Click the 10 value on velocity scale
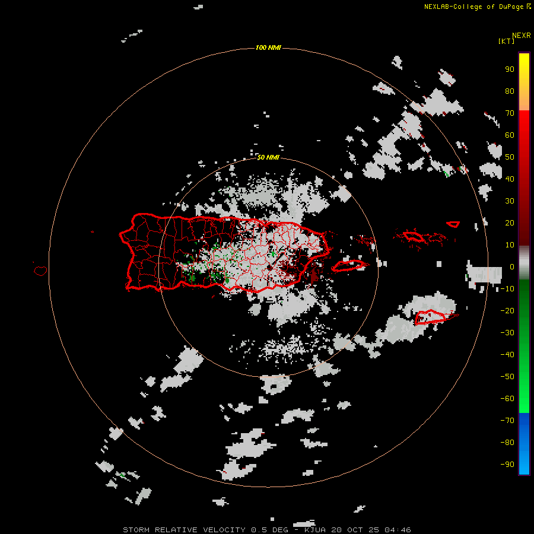The image size is (534, 534). click(510, 245)
